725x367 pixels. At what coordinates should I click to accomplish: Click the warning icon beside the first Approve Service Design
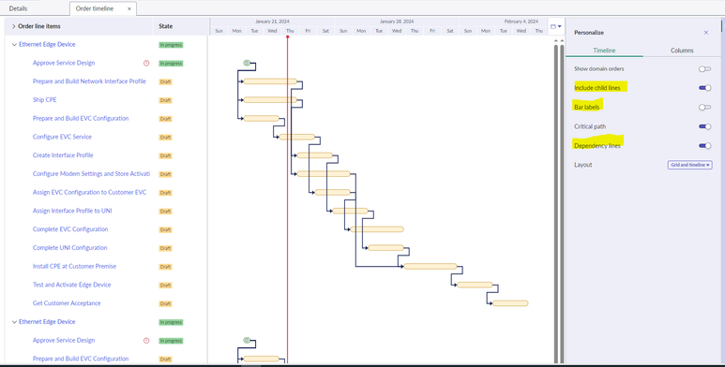pyautogui.click(x=146, y=64)
